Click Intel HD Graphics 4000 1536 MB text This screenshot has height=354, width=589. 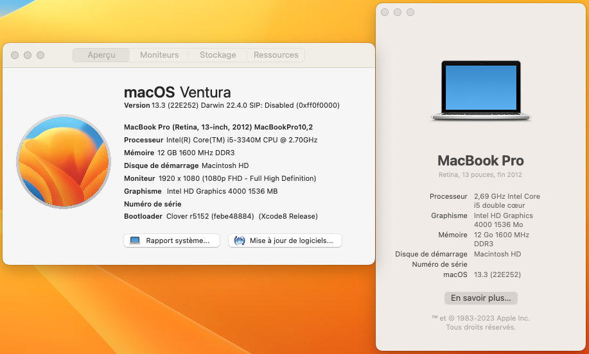coord(222,191)
